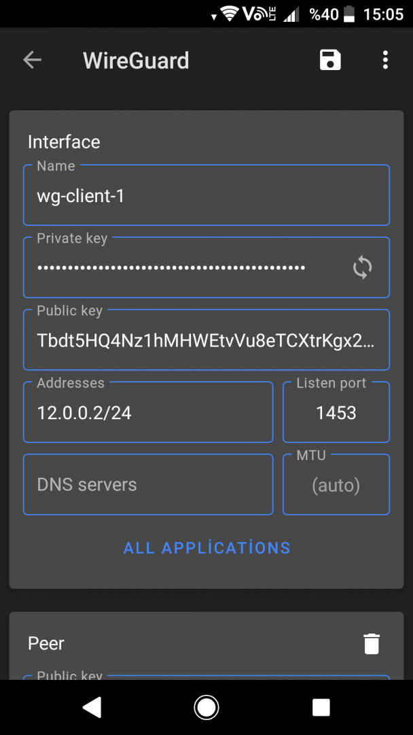
Task: Focus the empty DNS servers field
Action: [x=148, y=485]
